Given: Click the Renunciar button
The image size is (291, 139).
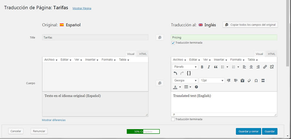Looking at the screenshot, I should [x=39, y=131].
